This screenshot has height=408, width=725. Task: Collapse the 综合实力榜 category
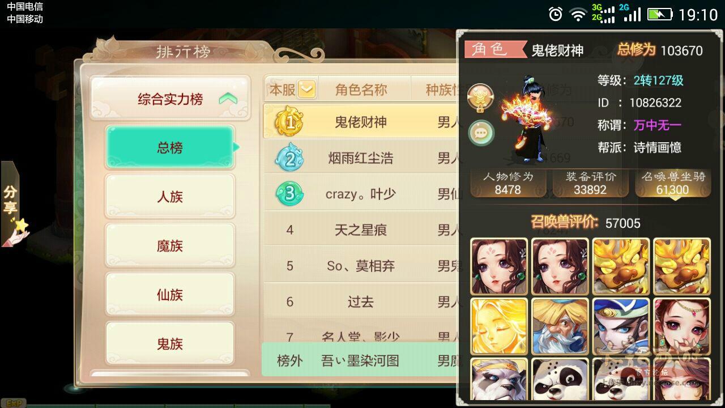point(228,99)
